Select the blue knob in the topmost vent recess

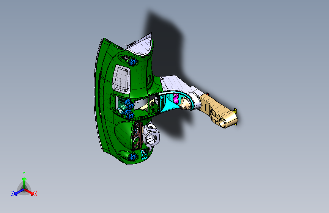click(132, 62)
